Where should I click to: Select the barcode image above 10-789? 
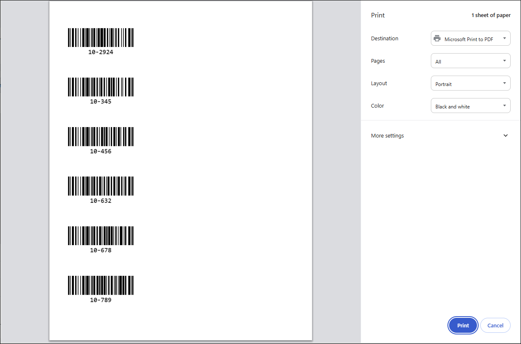[x=101, y=285]
